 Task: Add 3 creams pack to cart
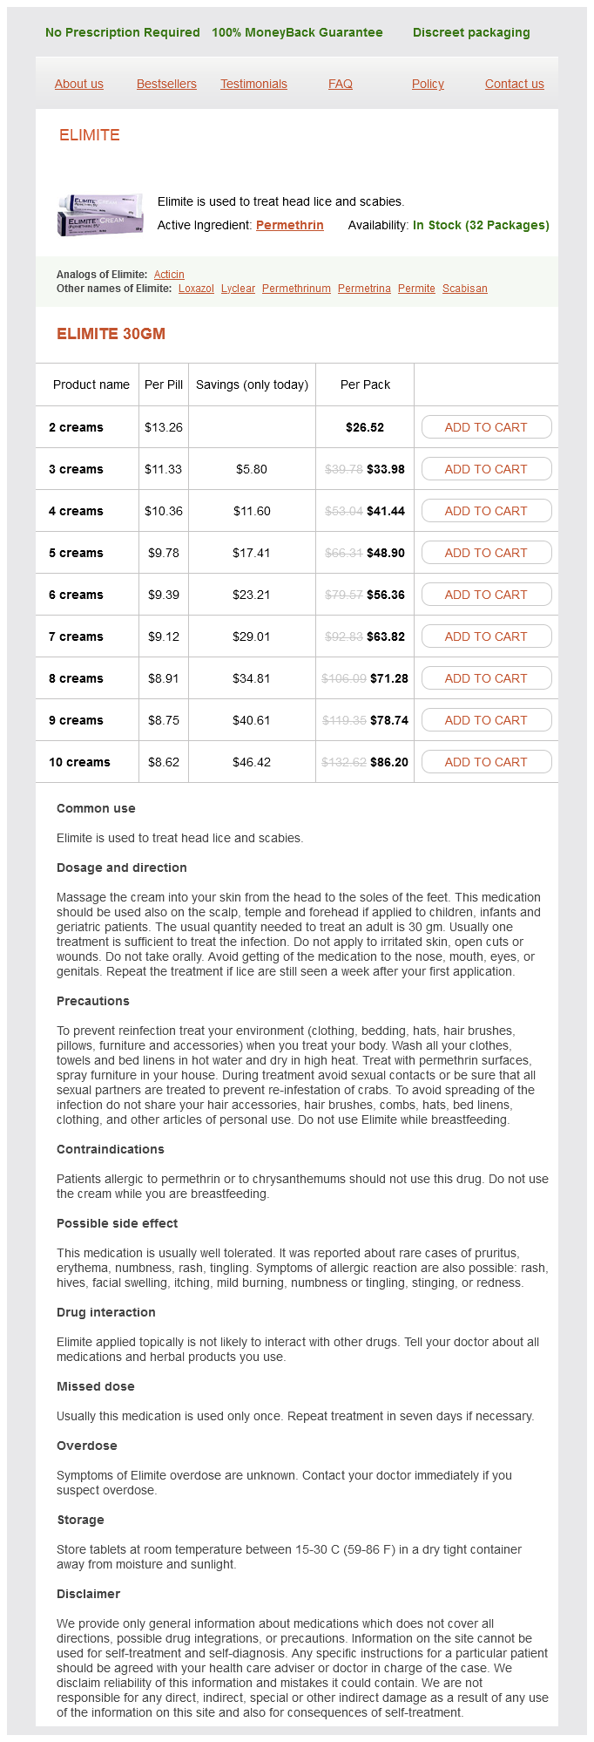tap(486, 469)
